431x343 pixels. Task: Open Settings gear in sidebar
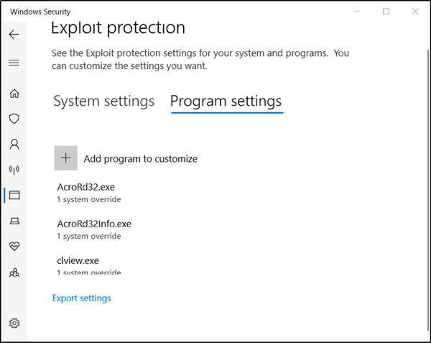click(x=14, y=323)
